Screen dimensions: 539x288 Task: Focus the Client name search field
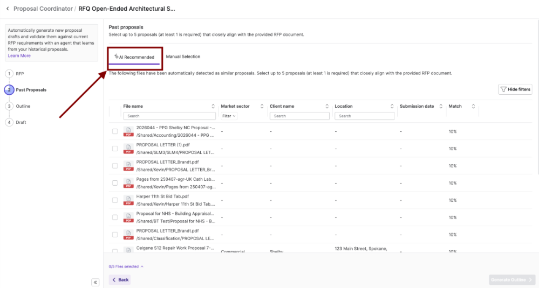299,116
